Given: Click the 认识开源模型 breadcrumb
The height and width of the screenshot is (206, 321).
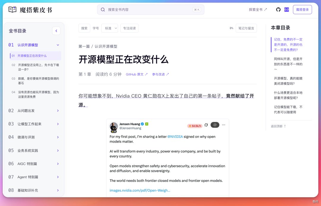Looking at the screenshot, I should (106, 46).
